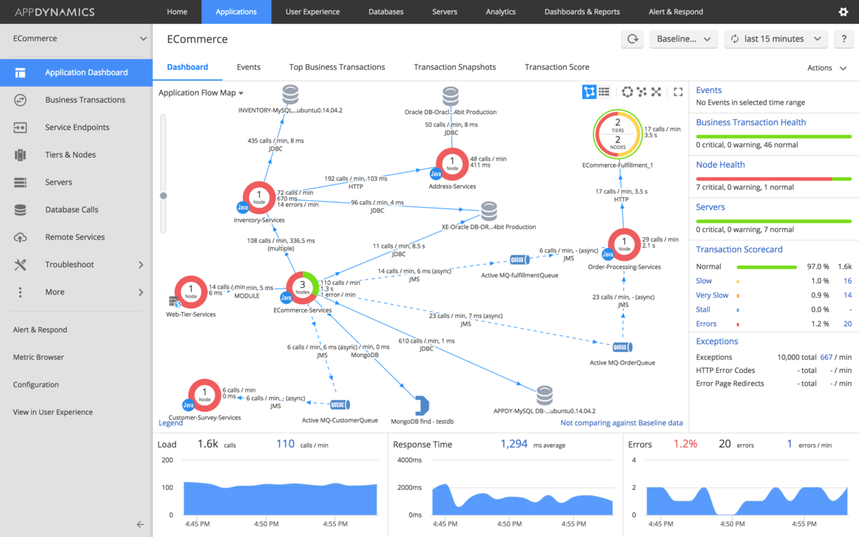Click View in User Experience link
The height and width of the screenshot is (537, 859).
coord(53,412)
